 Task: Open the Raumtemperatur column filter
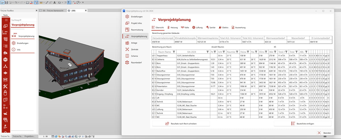(x=238, y=52)
